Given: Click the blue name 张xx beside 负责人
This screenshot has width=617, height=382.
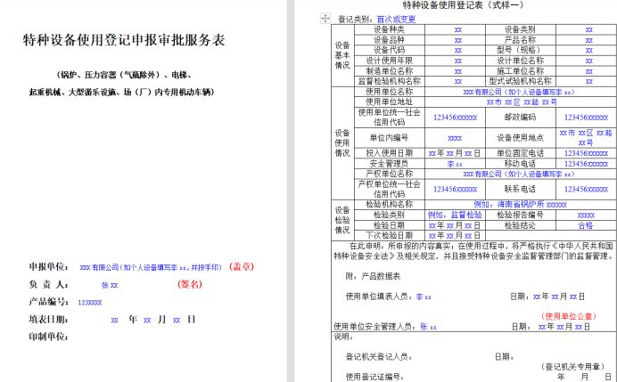Looking at the screenshot, I should [110, 285].
